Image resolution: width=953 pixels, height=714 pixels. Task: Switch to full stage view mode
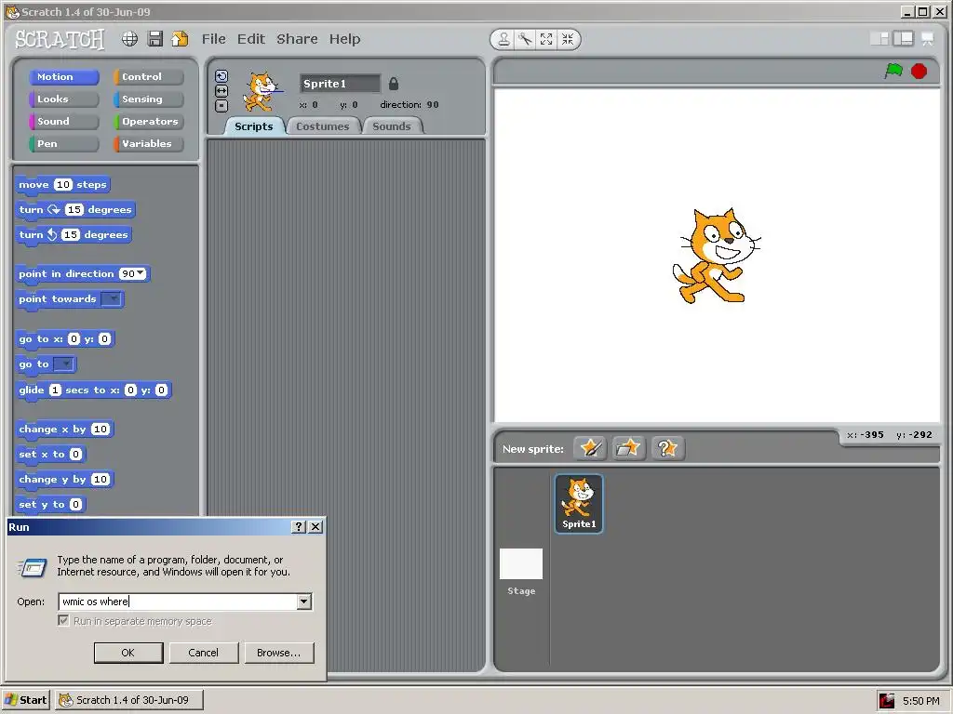903,39
